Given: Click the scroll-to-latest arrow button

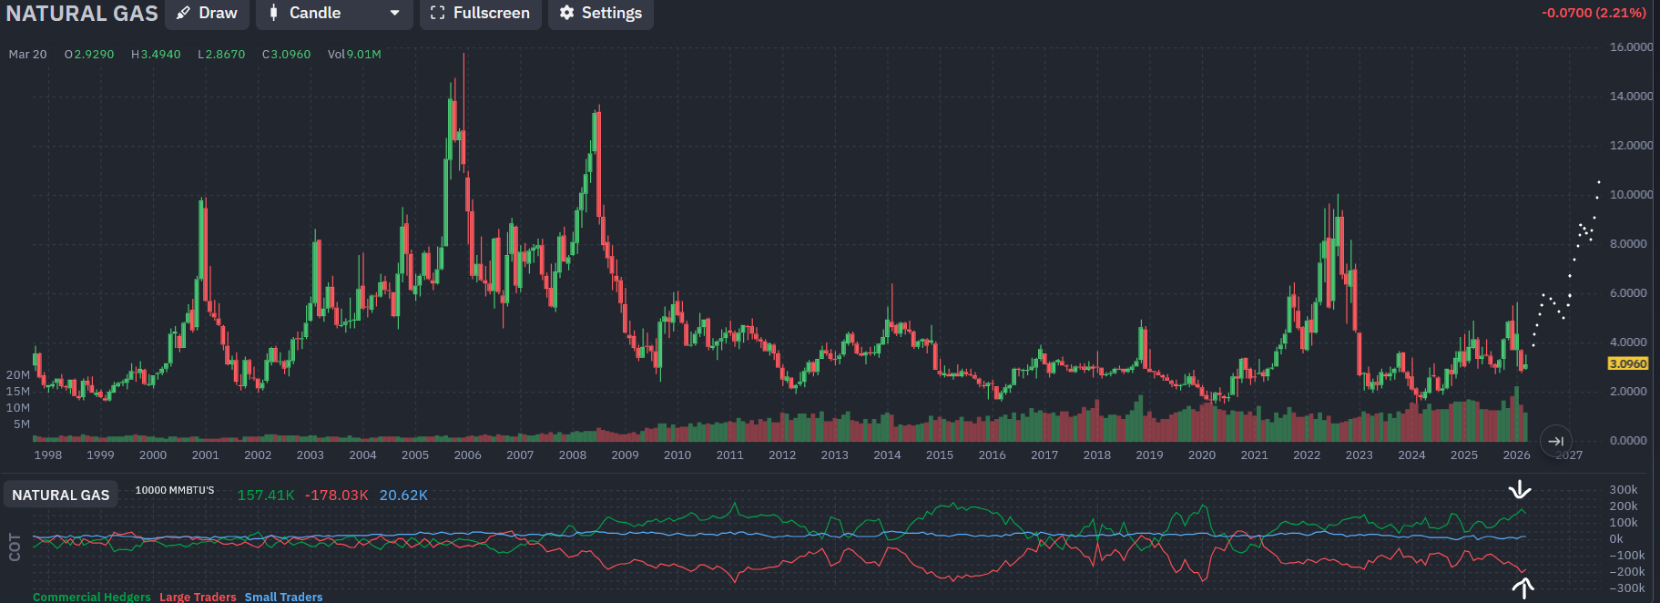Looking at the screenshot, I should point(1555,441).
